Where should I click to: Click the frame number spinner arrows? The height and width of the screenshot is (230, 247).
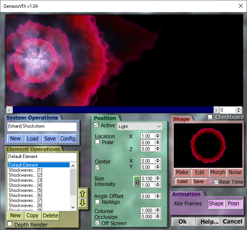point(239,110)
